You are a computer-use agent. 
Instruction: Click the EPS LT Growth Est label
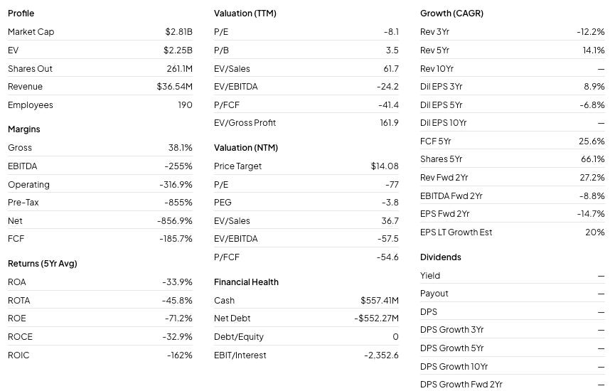point(456,232)
